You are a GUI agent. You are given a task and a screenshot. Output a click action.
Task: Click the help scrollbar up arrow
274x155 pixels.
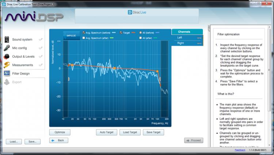point(269,27)
